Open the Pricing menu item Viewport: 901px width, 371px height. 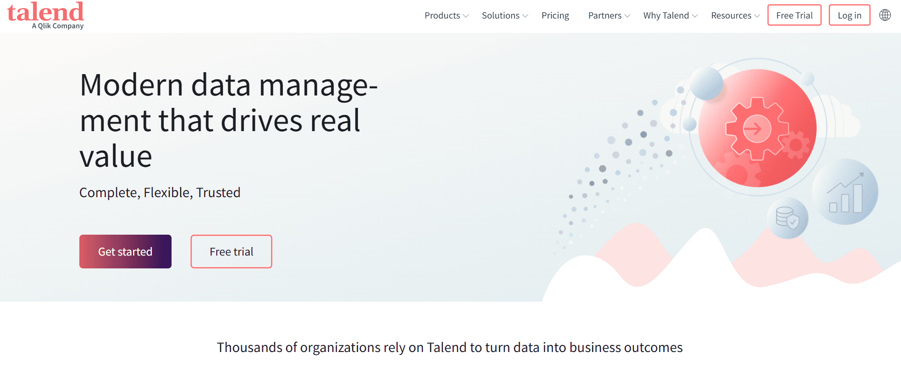555,15
